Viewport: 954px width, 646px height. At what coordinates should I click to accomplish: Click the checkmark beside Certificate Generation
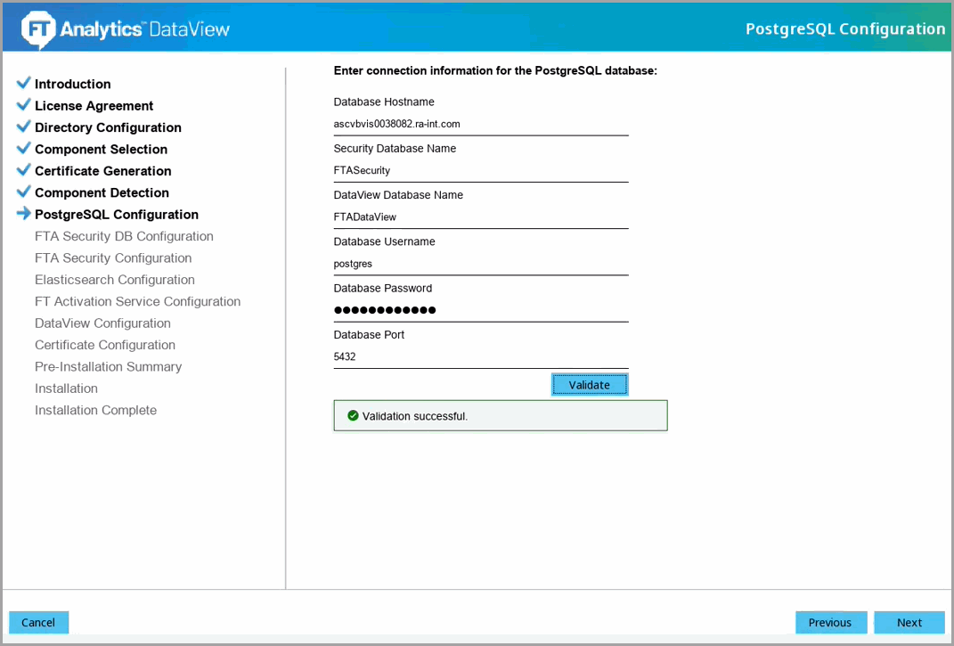(24, 170)
